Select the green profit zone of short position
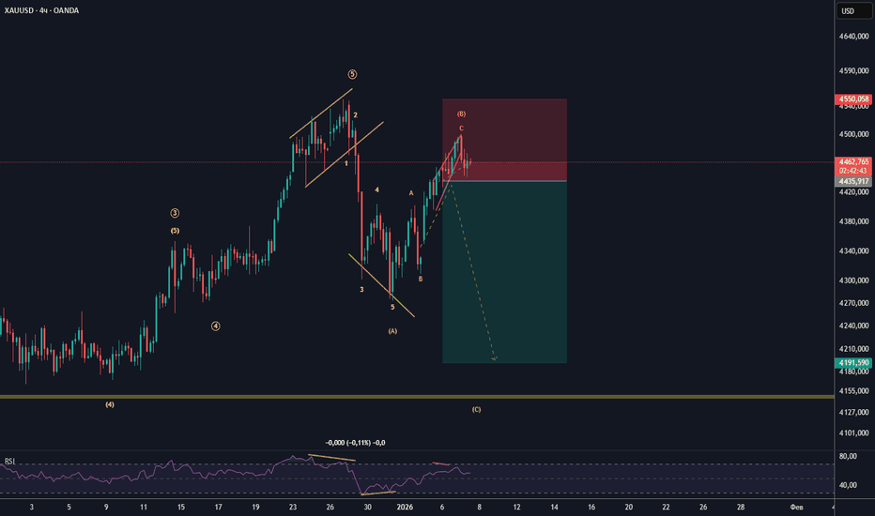 504,272
